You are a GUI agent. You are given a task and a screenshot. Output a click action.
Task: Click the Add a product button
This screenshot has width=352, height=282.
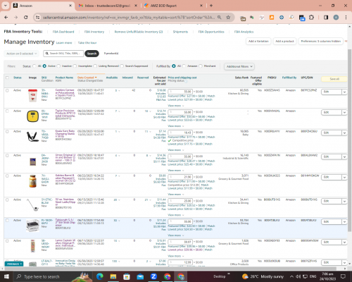[284, 42]
